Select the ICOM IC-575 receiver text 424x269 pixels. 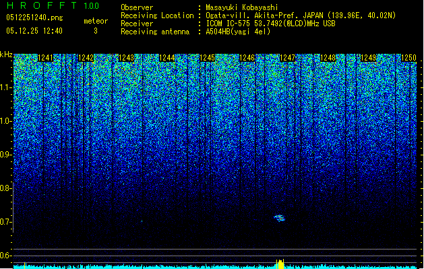[270, 24]
